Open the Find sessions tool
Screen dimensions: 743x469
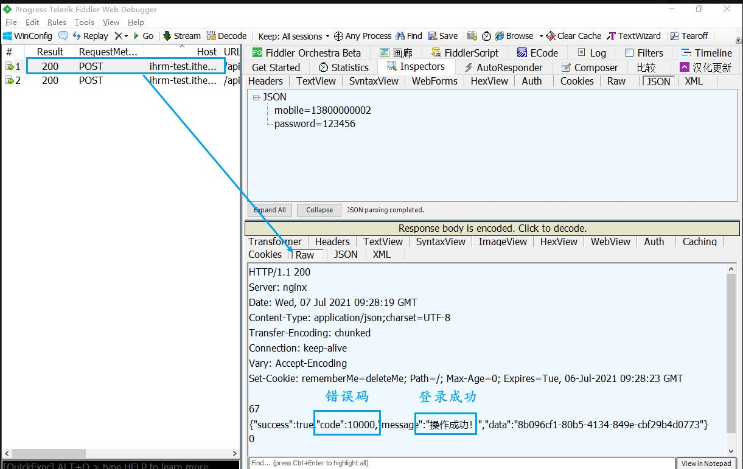[409, 36]
